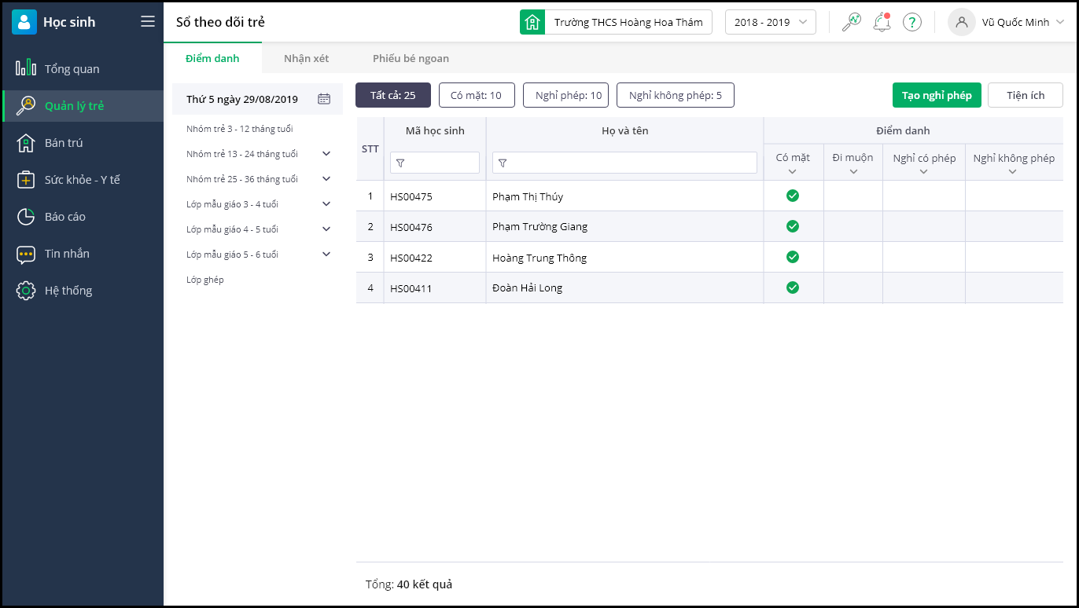Click the notification bell icon
Image resolution: width=1079 pixels, height=608 pixels.
pyautogui.click(x=882, y=22)
